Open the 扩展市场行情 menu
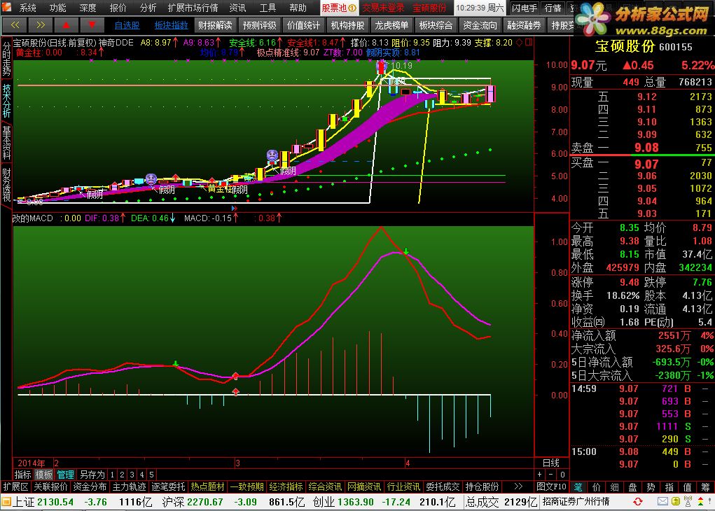The height and width of the screenshot is (511, 715). click(193, 8)
